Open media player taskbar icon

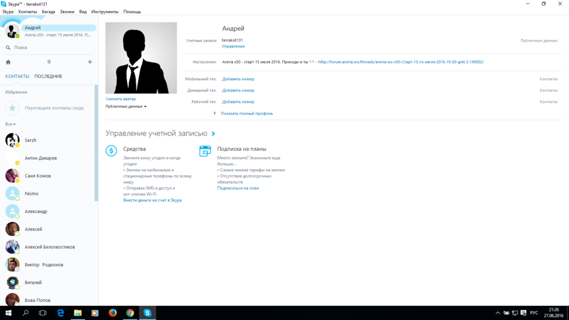[95, 313]
